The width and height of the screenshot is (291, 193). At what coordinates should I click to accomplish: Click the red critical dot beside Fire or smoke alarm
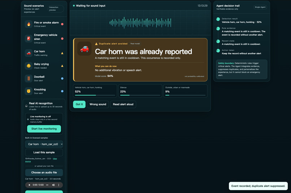62,24
